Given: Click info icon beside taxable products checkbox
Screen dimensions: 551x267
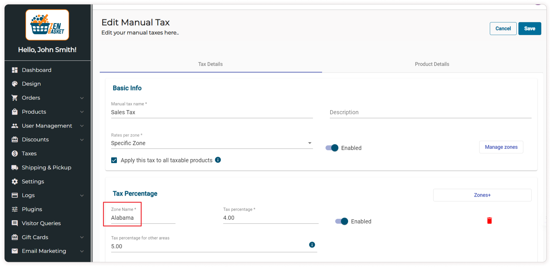Looking at the screenshot, I should tap(218, 160).
